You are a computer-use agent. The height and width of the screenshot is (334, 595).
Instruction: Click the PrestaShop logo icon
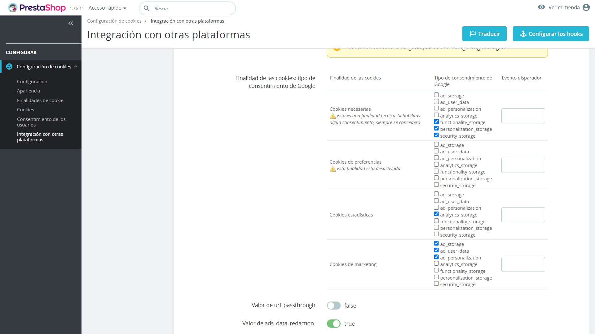click(13, 8)
